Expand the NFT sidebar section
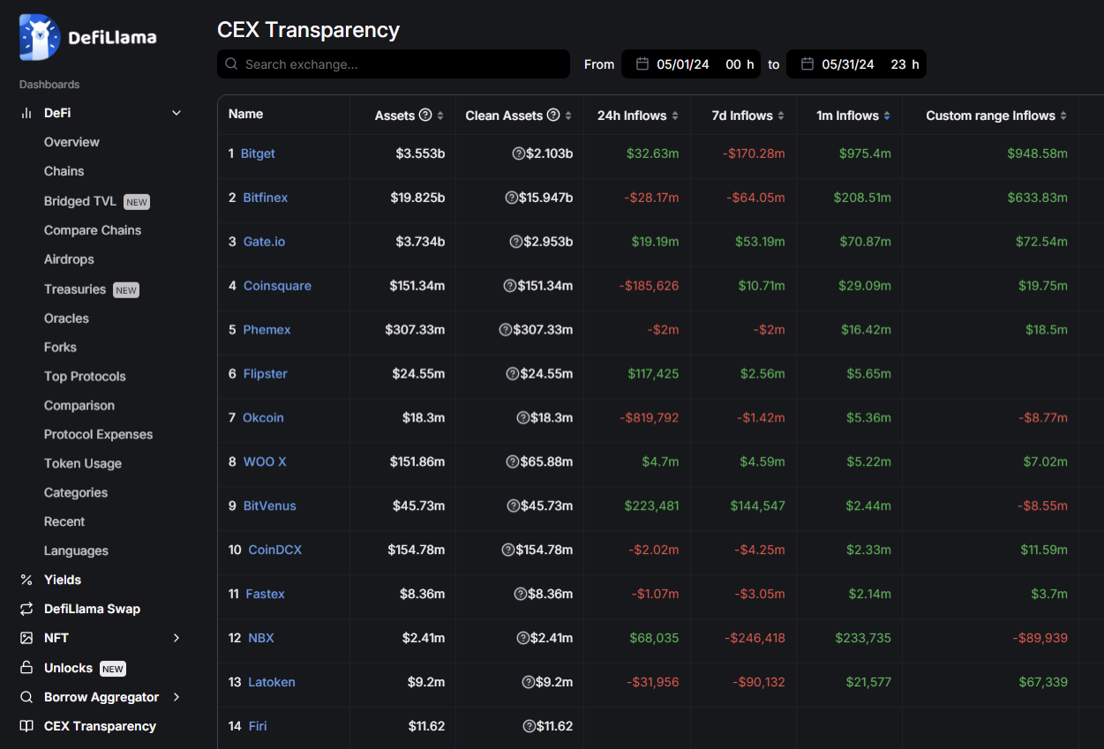Image resolution: width=1104 pixels, height=749 pixels. [176, 638]
